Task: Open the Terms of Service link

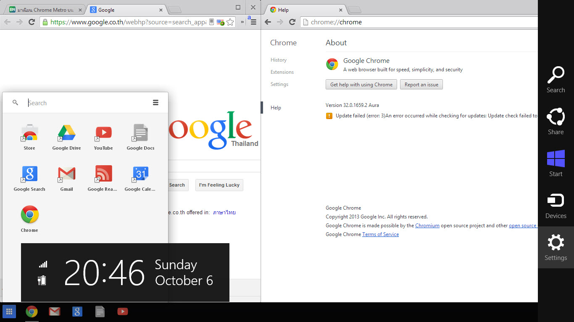Action: 381,234
